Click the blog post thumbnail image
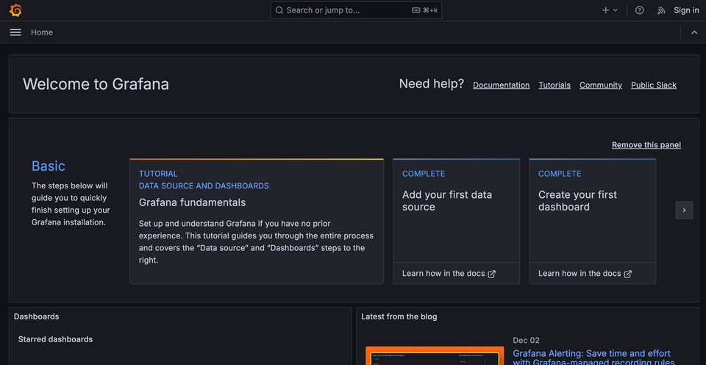 click(435, 355)
